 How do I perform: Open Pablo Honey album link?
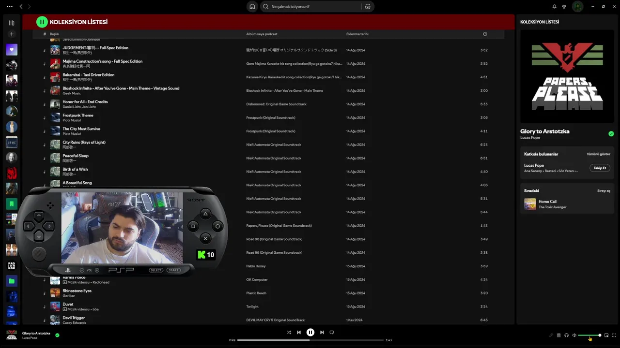[256, 266]
